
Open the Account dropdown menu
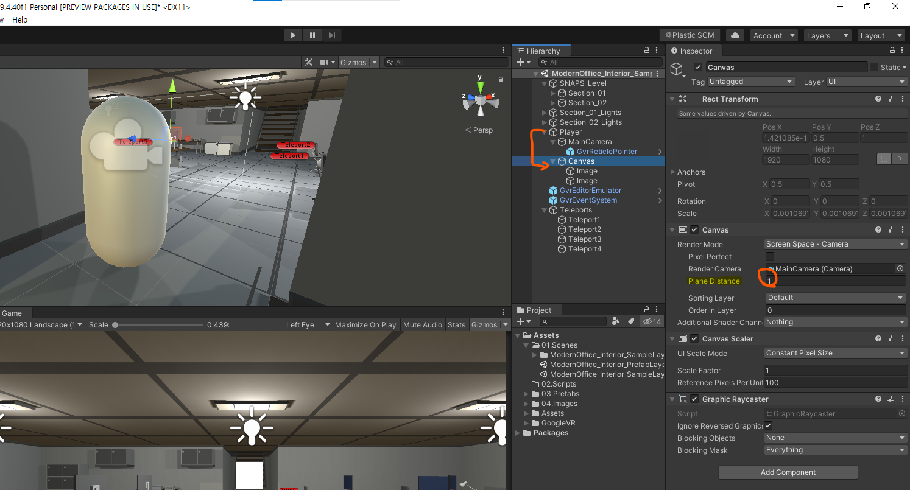774,35
